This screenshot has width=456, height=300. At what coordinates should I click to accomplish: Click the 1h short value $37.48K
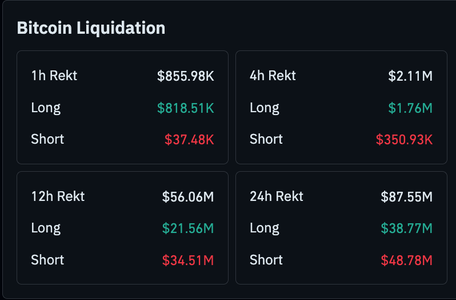(x=189, y=139)
